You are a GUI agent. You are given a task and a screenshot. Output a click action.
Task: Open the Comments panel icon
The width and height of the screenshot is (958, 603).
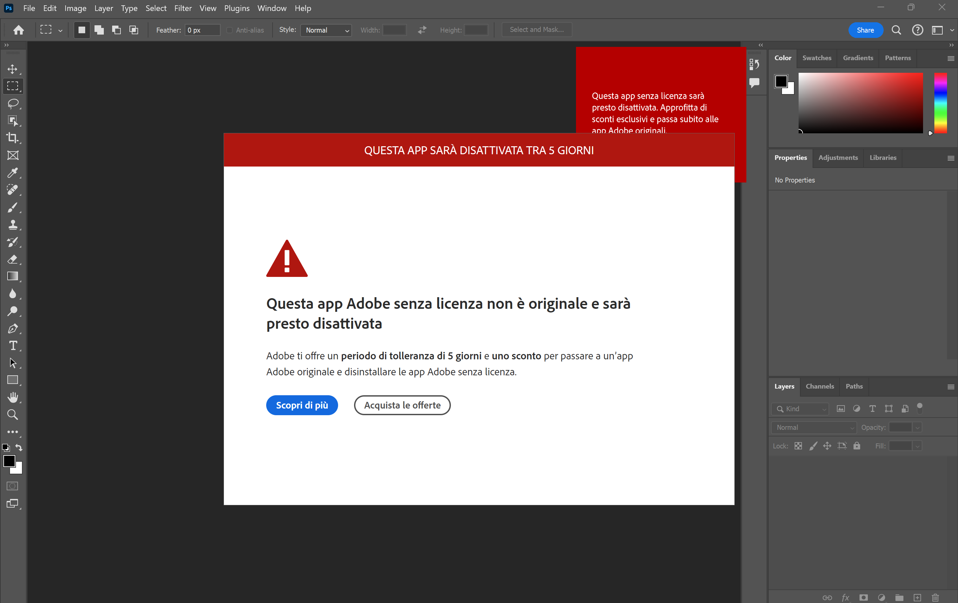[x=754, y=83]
